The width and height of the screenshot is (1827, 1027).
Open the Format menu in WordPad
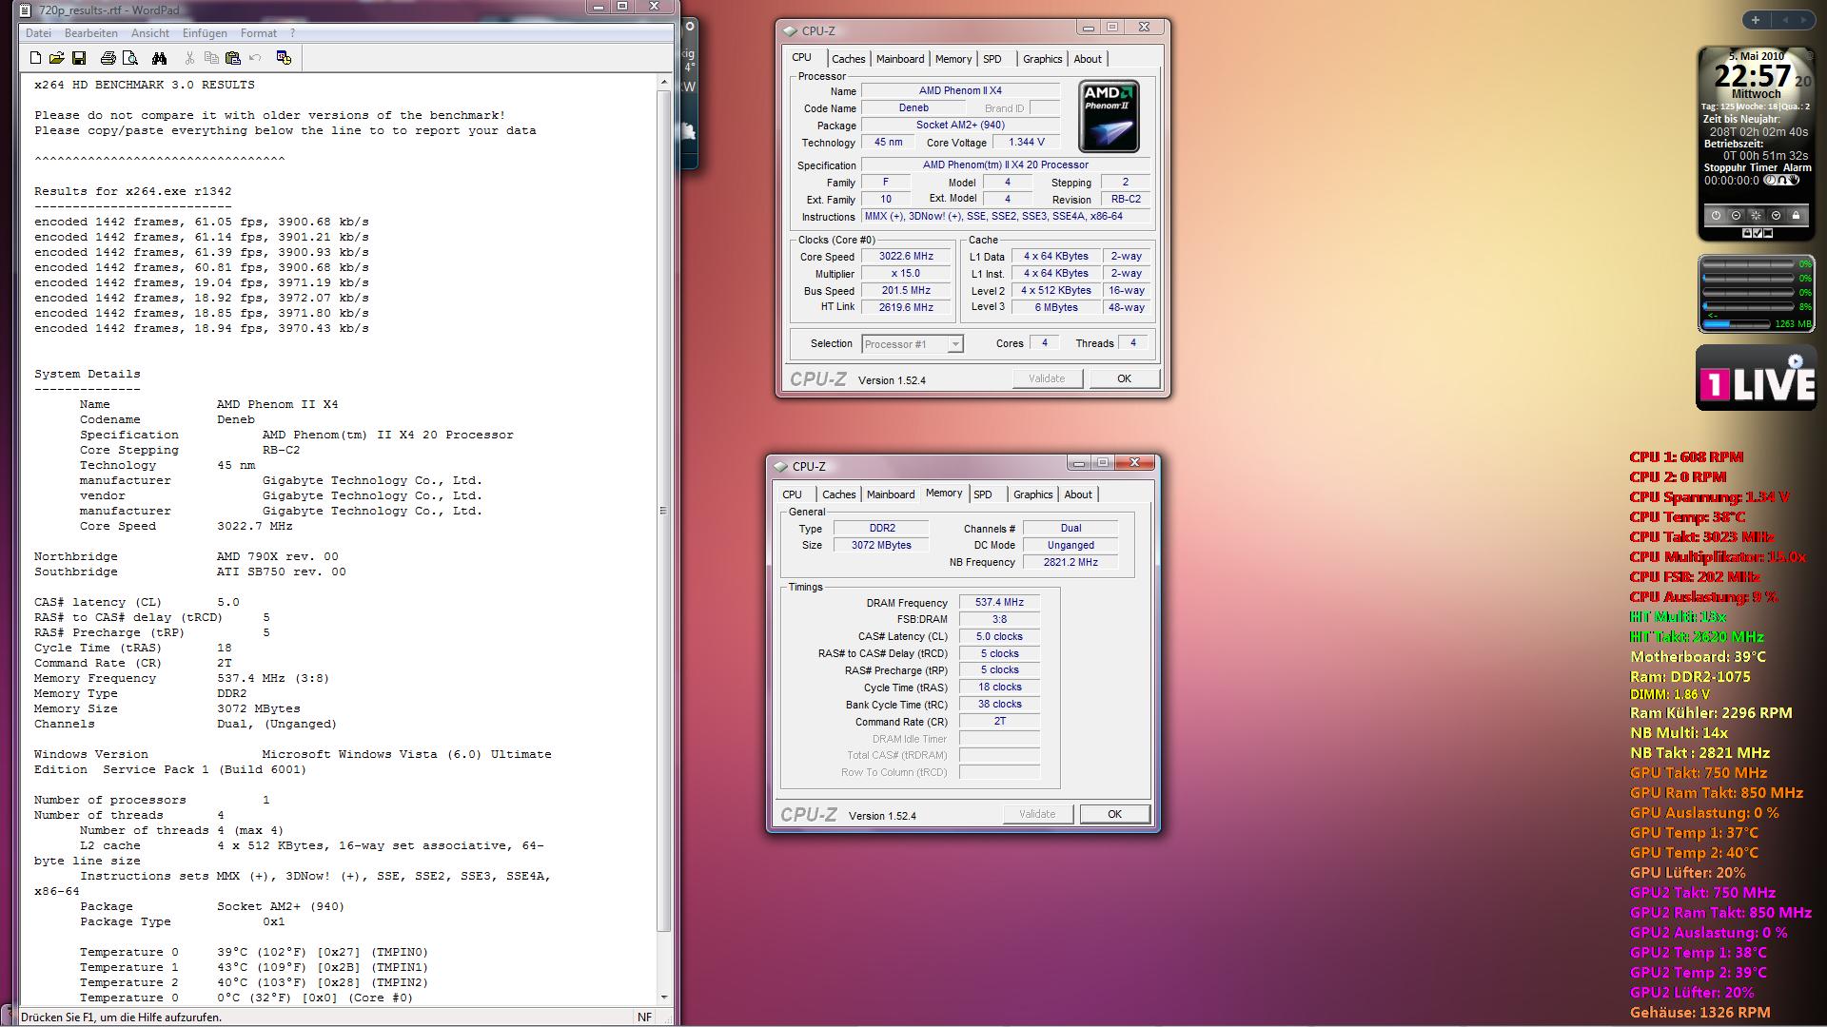pyautogui.click(x=258, y=33)
